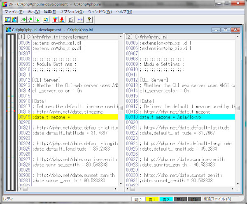Viewport: 247px width, 204px height.
Task: Click the yellow question mark help icon
Action: tap(89, 20)
